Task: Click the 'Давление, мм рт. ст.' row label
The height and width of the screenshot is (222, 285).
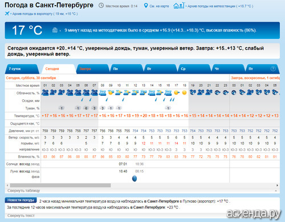Action: (24, 131)
